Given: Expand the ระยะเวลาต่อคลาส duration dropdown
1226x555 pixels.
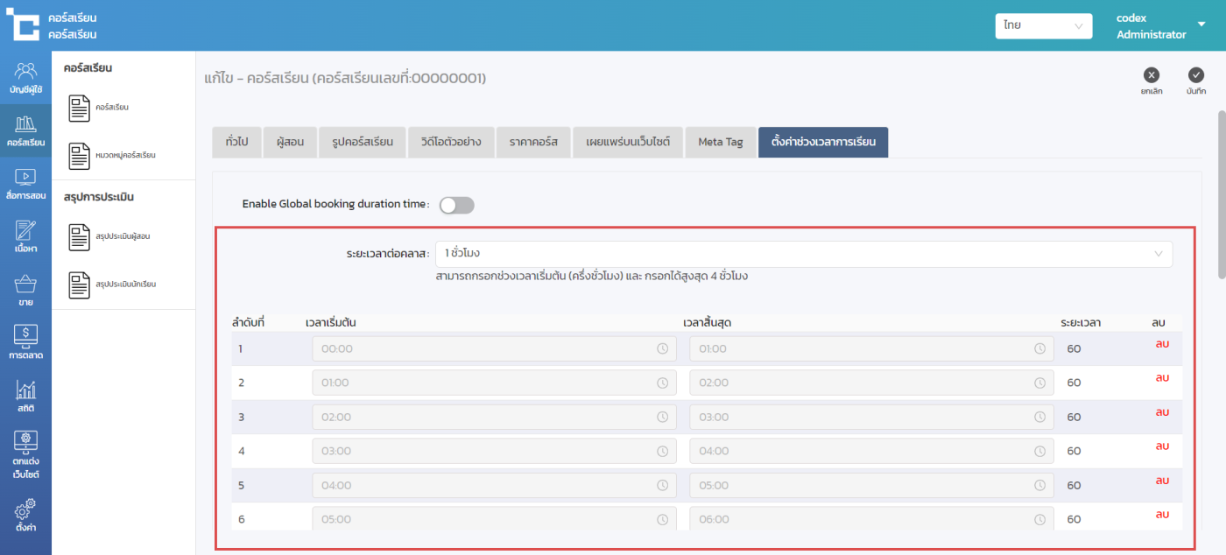Looking at the screenshot, I should 803,254.
